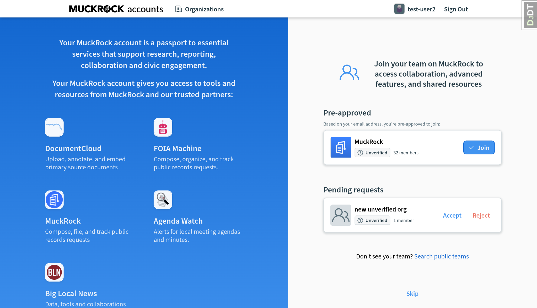Click the DocumentCloud cloud icon
The height and width of the screenshot is (308, 537).
[x=54, y=127]
